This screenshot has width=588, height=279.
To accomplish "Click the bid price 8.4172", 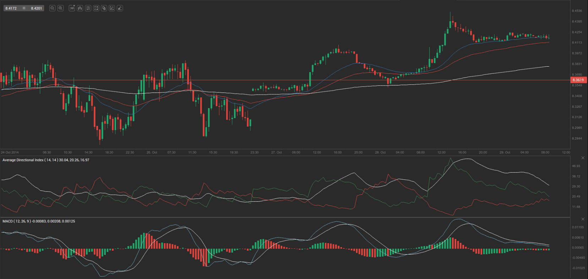I will [11, 8].
